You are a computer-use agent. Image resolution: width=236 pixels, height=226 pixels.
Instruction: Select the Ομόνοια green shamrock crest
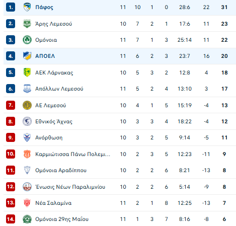(x=27, y=40)
